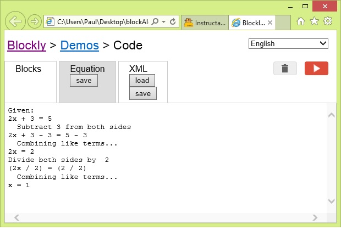Run the program with red play button
Viewport: 341px width, 230px height.
316,69
